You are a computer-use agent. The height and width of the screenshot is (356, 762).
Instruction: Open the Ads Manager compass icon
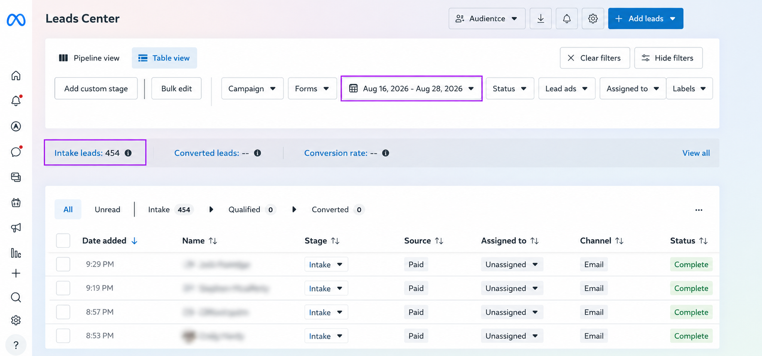(x=16, y=127)
